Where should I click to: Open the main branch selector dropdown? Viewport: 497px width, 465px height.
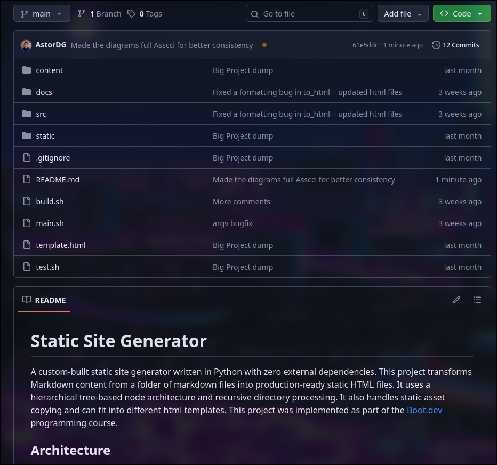pos(42,13)
